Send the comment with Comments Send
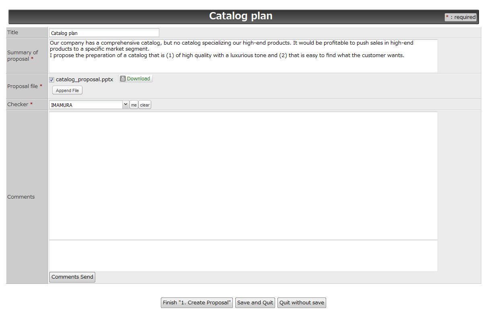 point(72,277)
